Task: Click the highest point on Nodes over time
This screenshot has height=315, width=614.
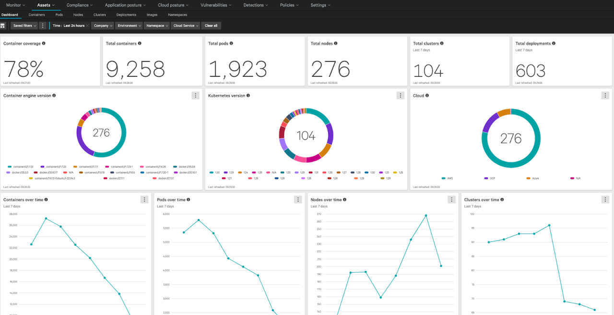Action: (426, 215)
